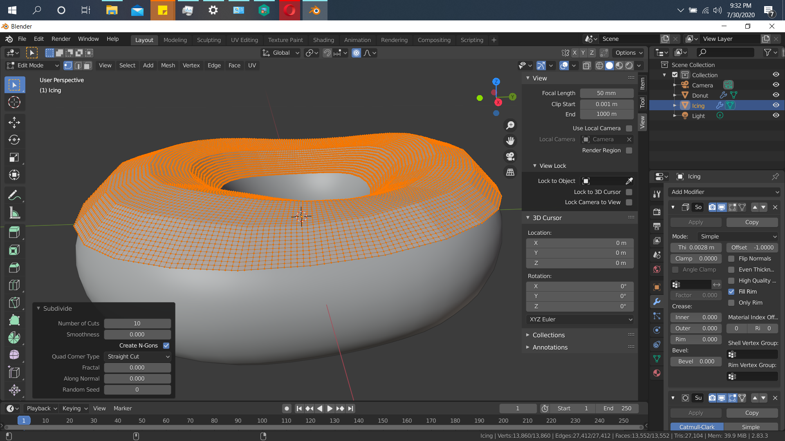
Task: Open Modifier properties wrench tab
Action: [657, 302]
